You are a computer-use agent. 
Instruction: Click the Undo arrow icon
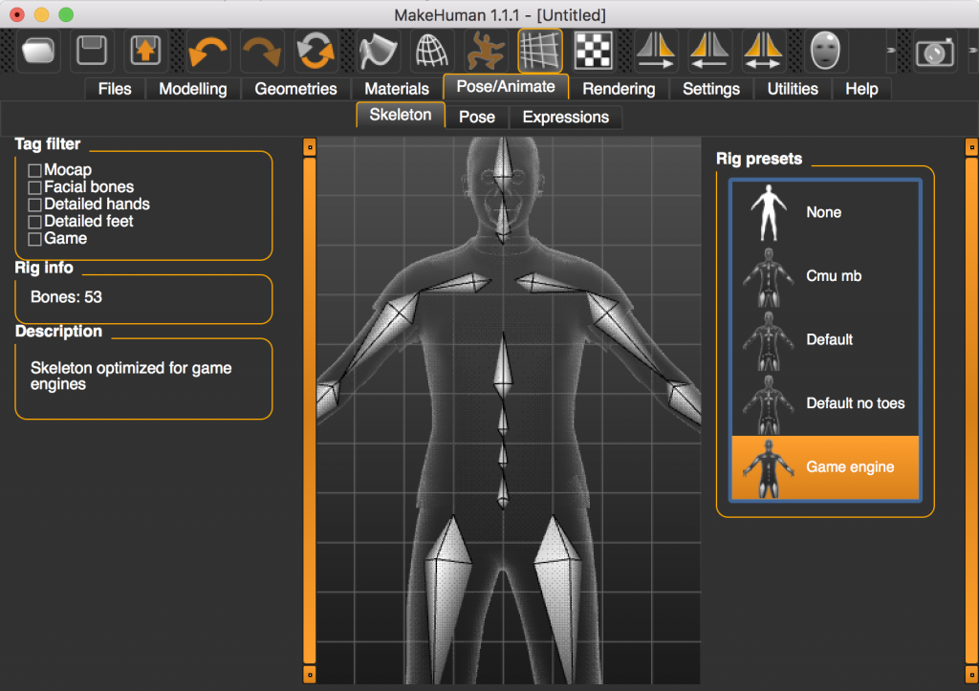207,51
